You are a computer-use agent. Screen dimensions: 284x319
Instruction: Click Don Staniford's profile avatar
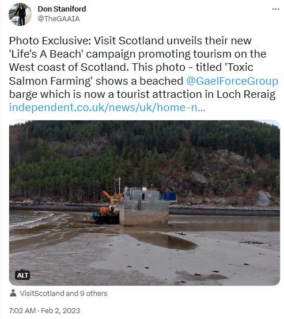click(x=20, y=14)
